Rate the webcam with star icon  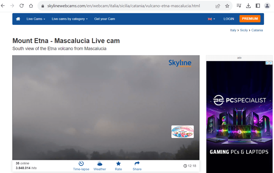click(118, 163)
